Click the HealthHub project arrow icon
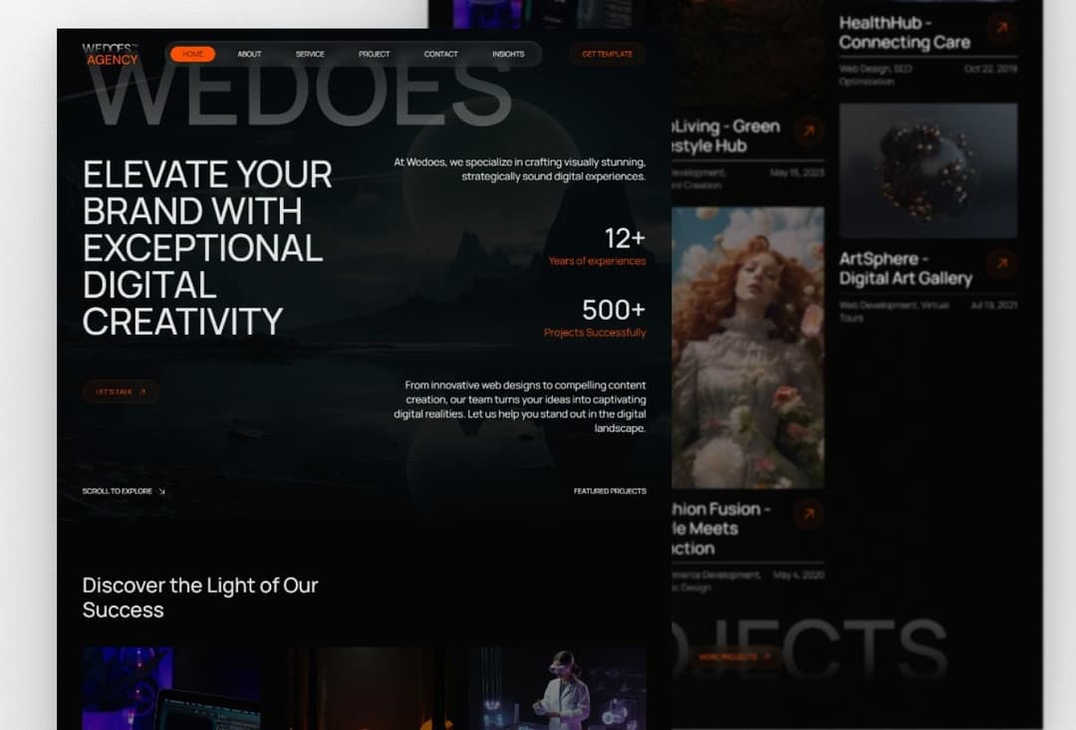The height and width of the screenshot is (730, 1076). tap(1001, 28)
